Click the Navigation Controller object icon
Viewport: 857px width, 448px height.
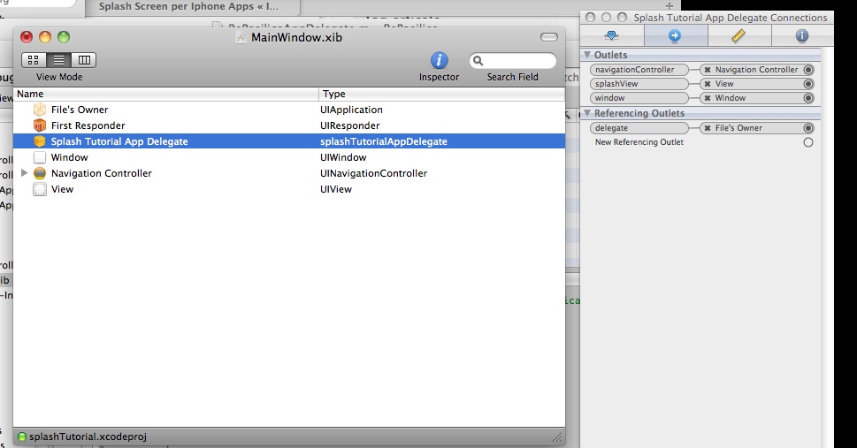39,173
